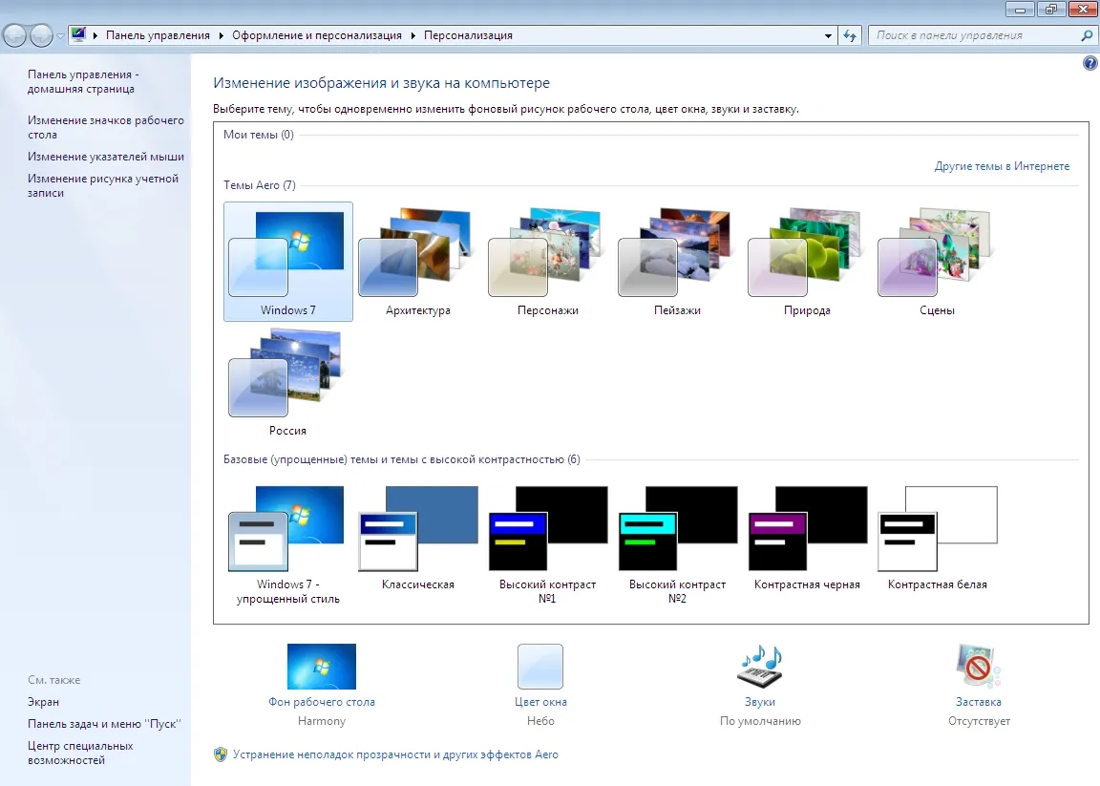The image size is (1100, 786).
Task: Choose the Классическая theme
Action: (x=417, y=539)
